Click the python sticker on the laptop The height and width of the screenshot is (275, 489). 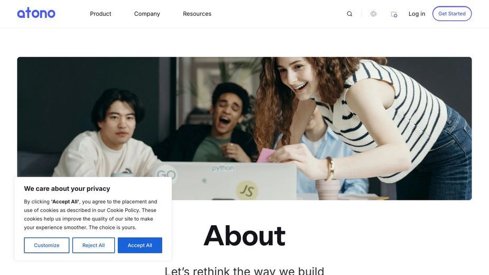[223, 168]
